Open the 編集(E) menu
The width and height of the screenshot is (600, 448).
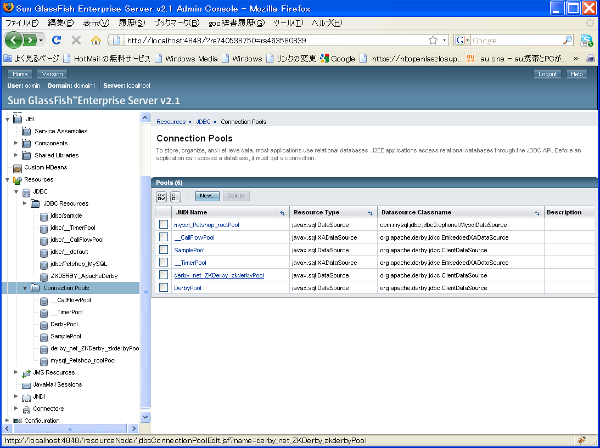(61, 23)
